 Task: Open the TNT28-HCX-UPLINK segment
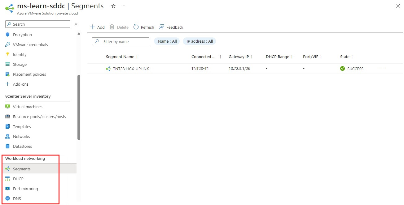click(x=131, y=69)
